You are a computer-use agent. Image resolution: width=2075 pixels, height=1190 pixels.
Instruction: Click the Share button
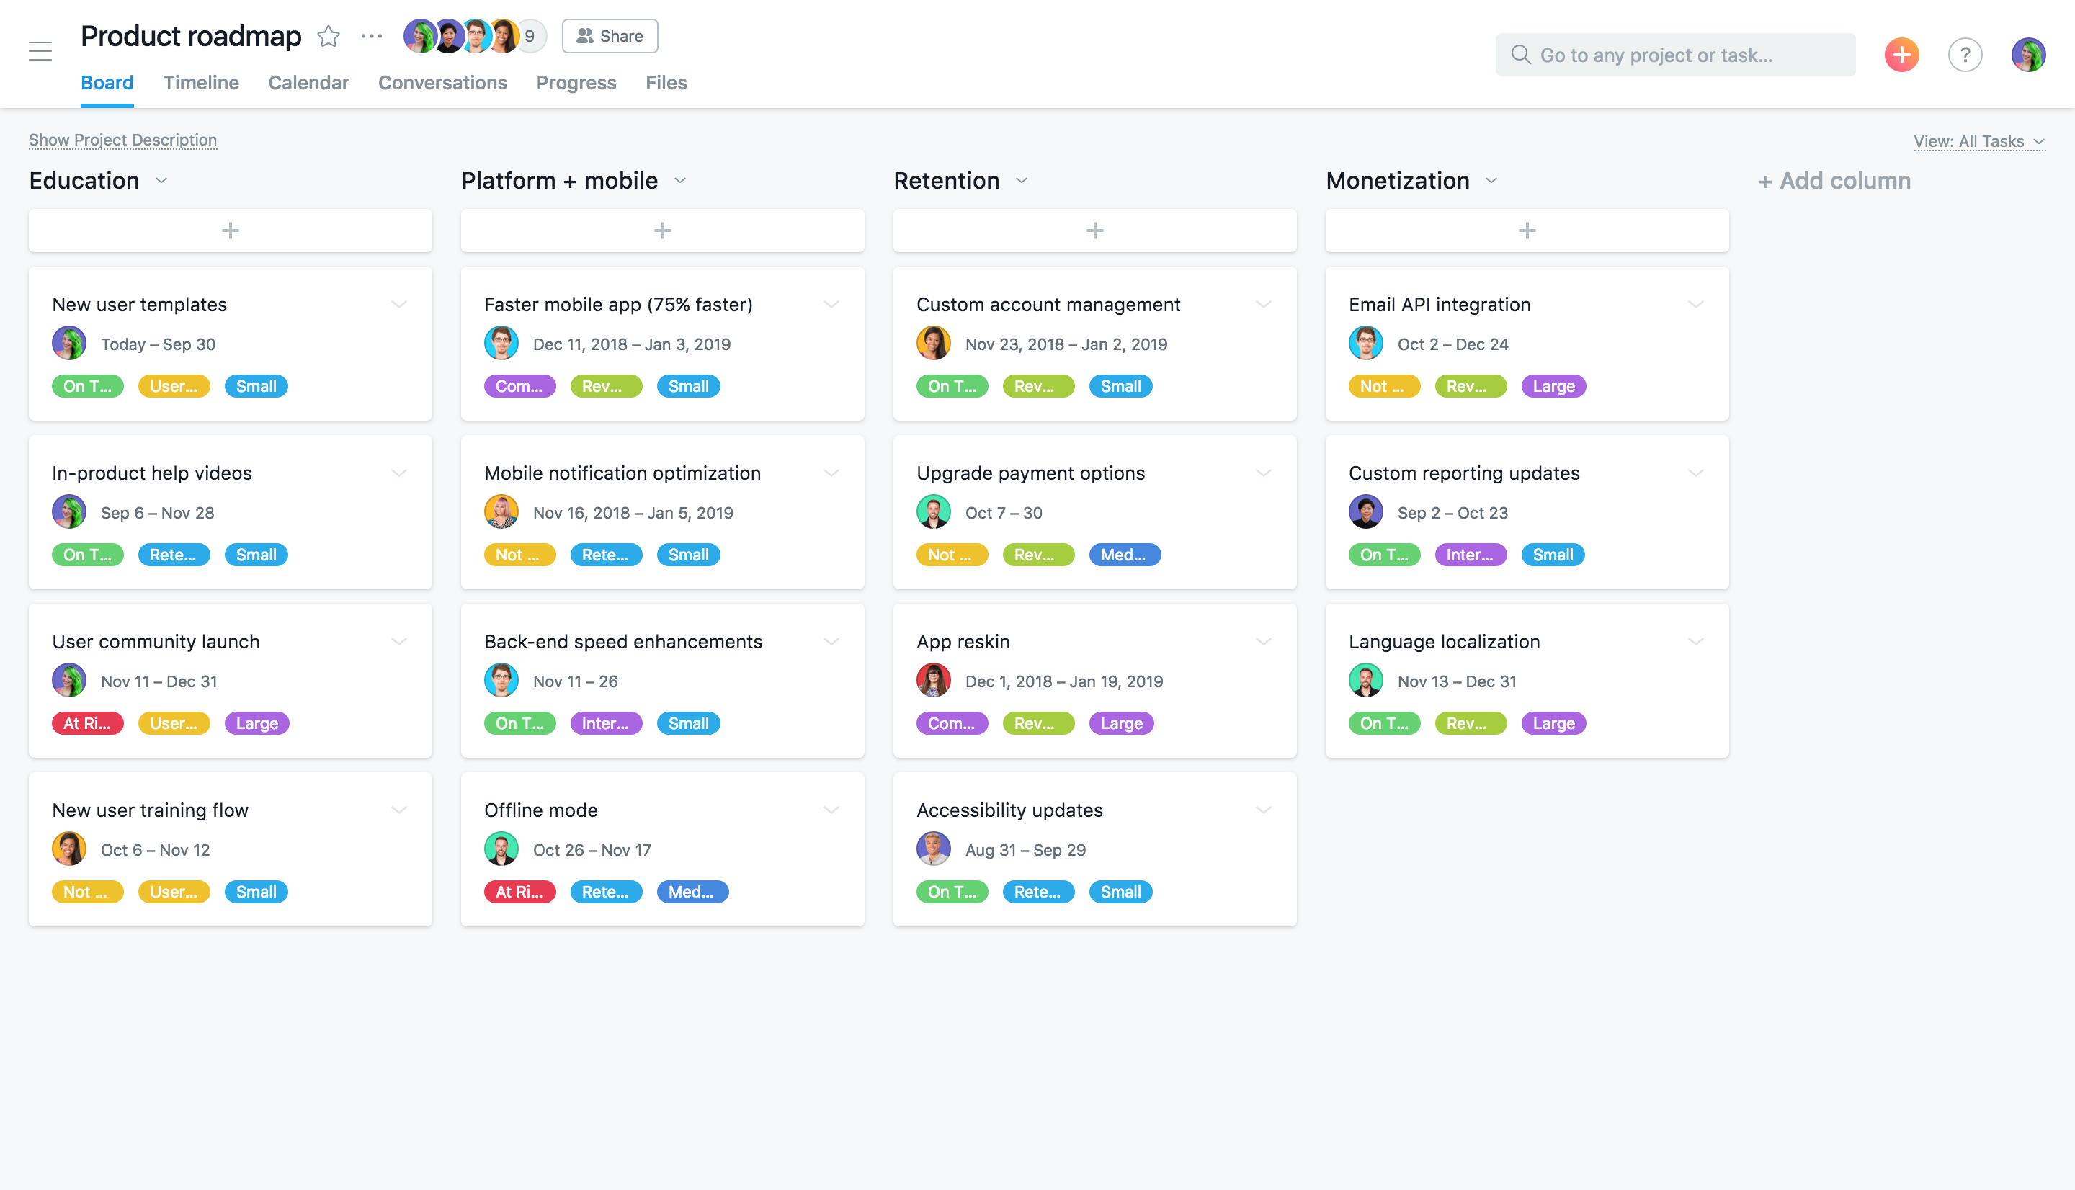[609, 36]
